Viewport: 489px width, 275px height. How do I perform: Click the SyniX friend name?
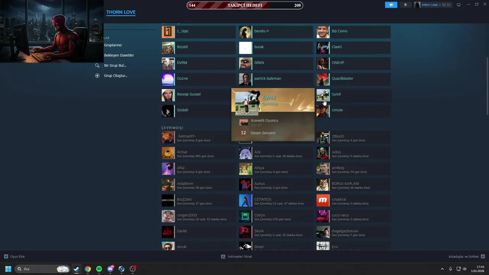tap(336, 94)
